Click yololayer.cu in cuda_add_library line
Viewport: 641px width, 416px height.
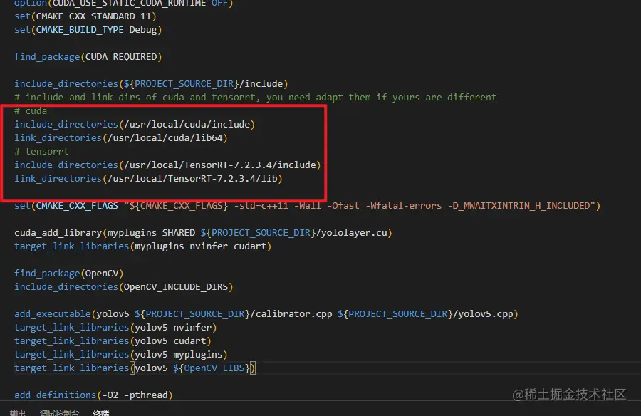[355, 233]
